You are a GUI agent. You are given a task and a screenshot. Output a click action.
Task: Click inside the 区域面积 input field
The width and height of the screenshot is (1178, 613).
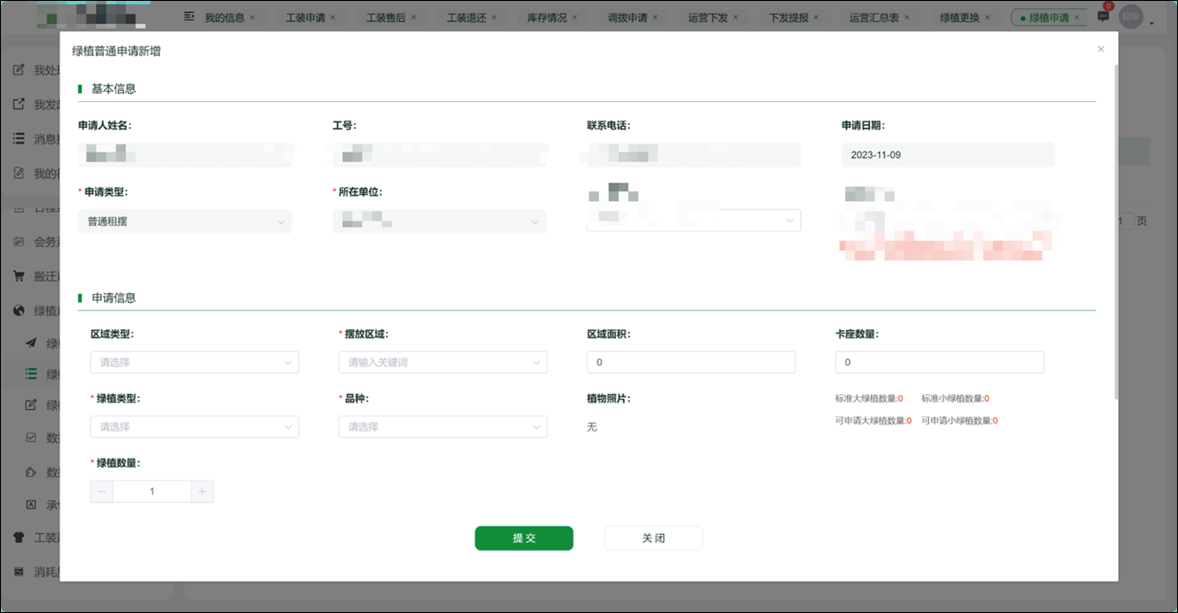(x=691, y=362)
